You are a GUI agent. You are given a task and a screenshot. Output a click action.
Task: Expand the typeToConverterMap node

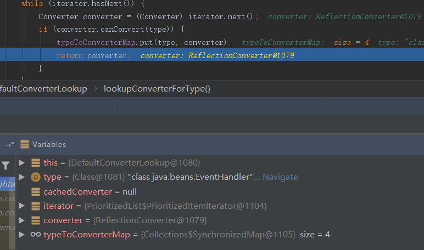click(x=21, y=235)
